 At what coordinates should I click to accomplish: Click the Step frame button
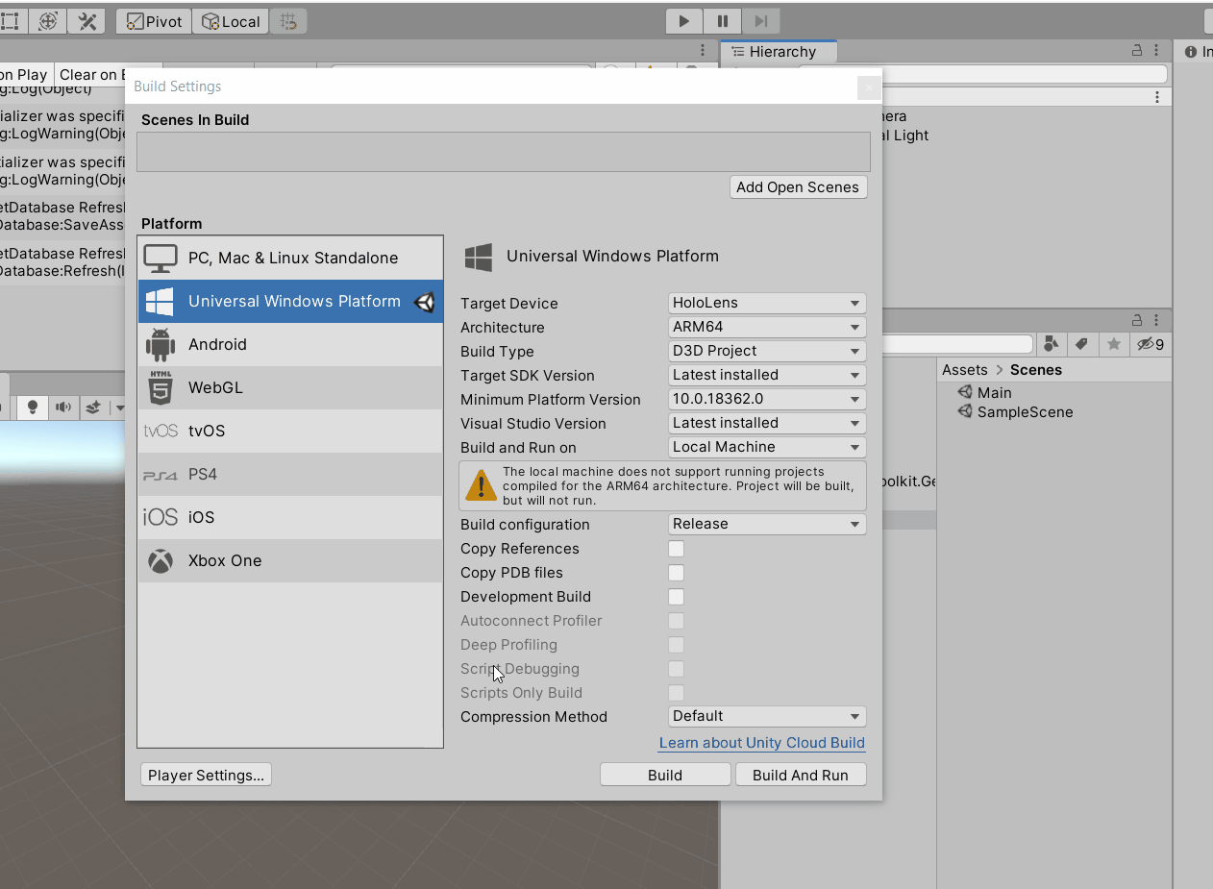tap(760, 21)
